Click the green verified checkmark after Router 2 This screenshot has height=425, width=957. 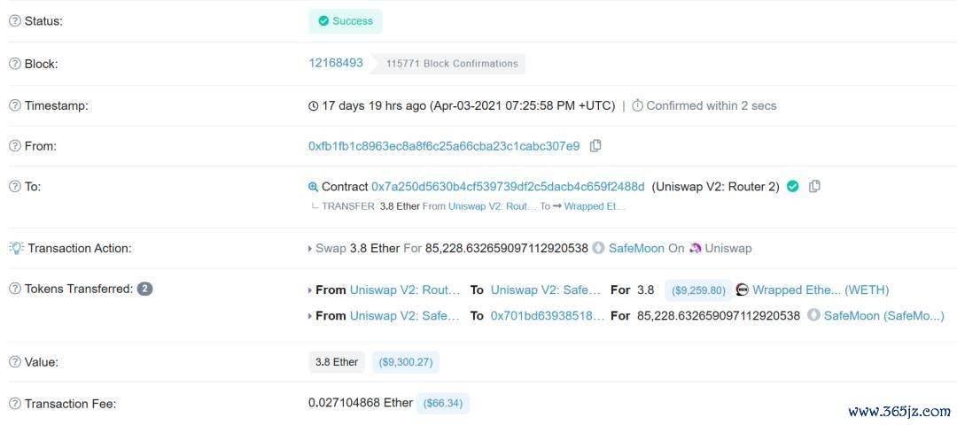coord(793,187)
